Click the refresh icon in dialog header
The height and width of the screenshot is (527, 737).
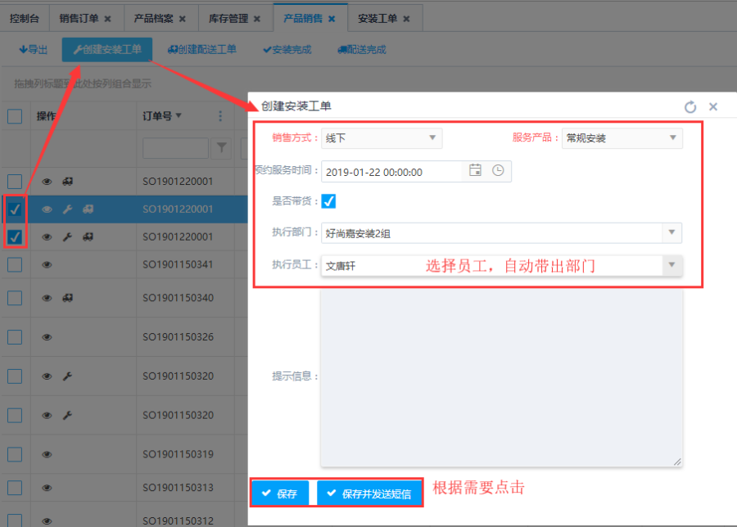point(690,106)
